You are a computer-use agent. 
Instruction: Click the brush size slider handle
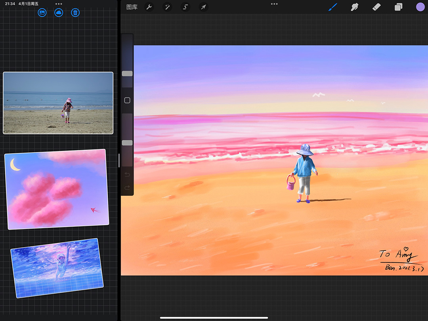coord(127,74)
